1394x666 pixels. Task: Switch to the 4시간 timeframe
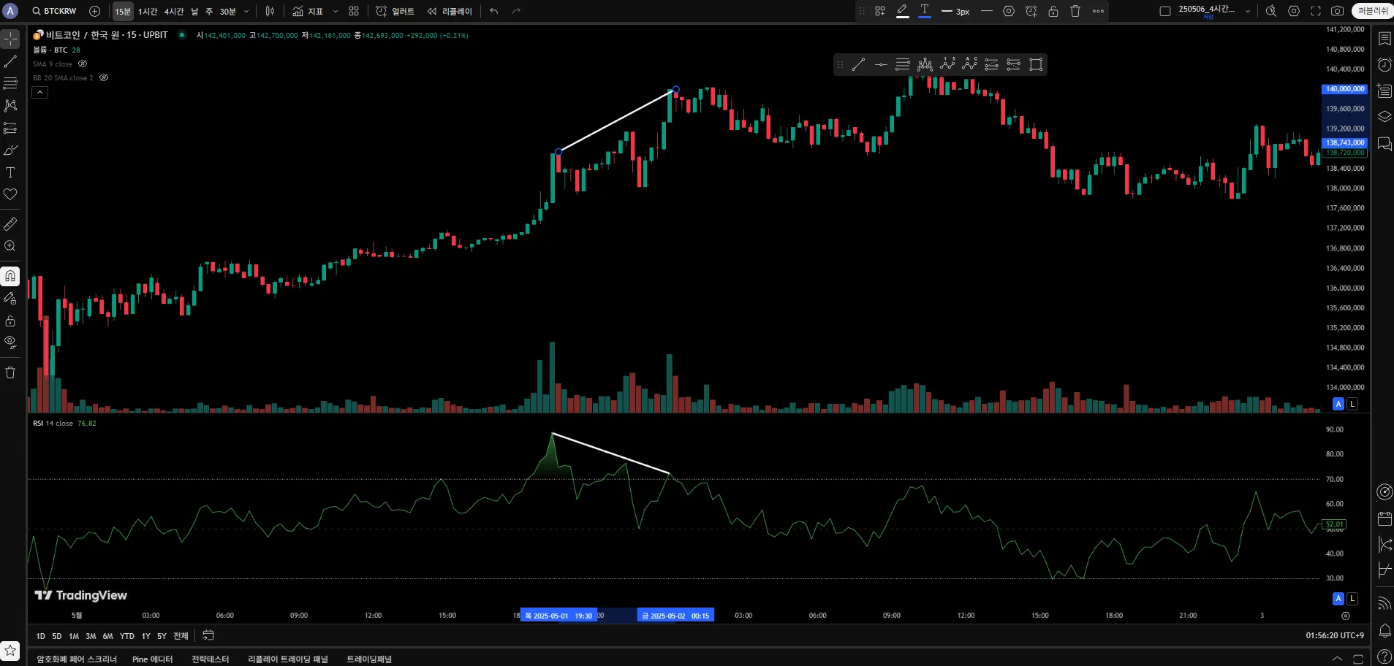pos(174,12)
